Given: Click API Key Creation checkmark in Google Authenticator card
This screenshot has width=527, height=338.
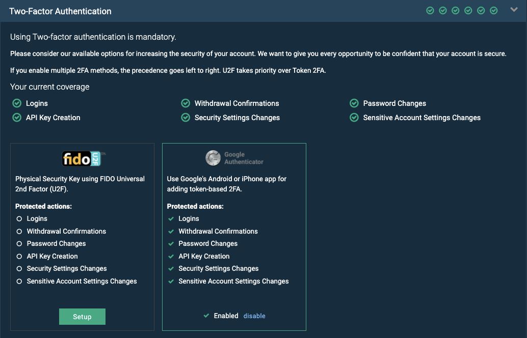Looking at the screenshot, I should [x=171, y=256].
